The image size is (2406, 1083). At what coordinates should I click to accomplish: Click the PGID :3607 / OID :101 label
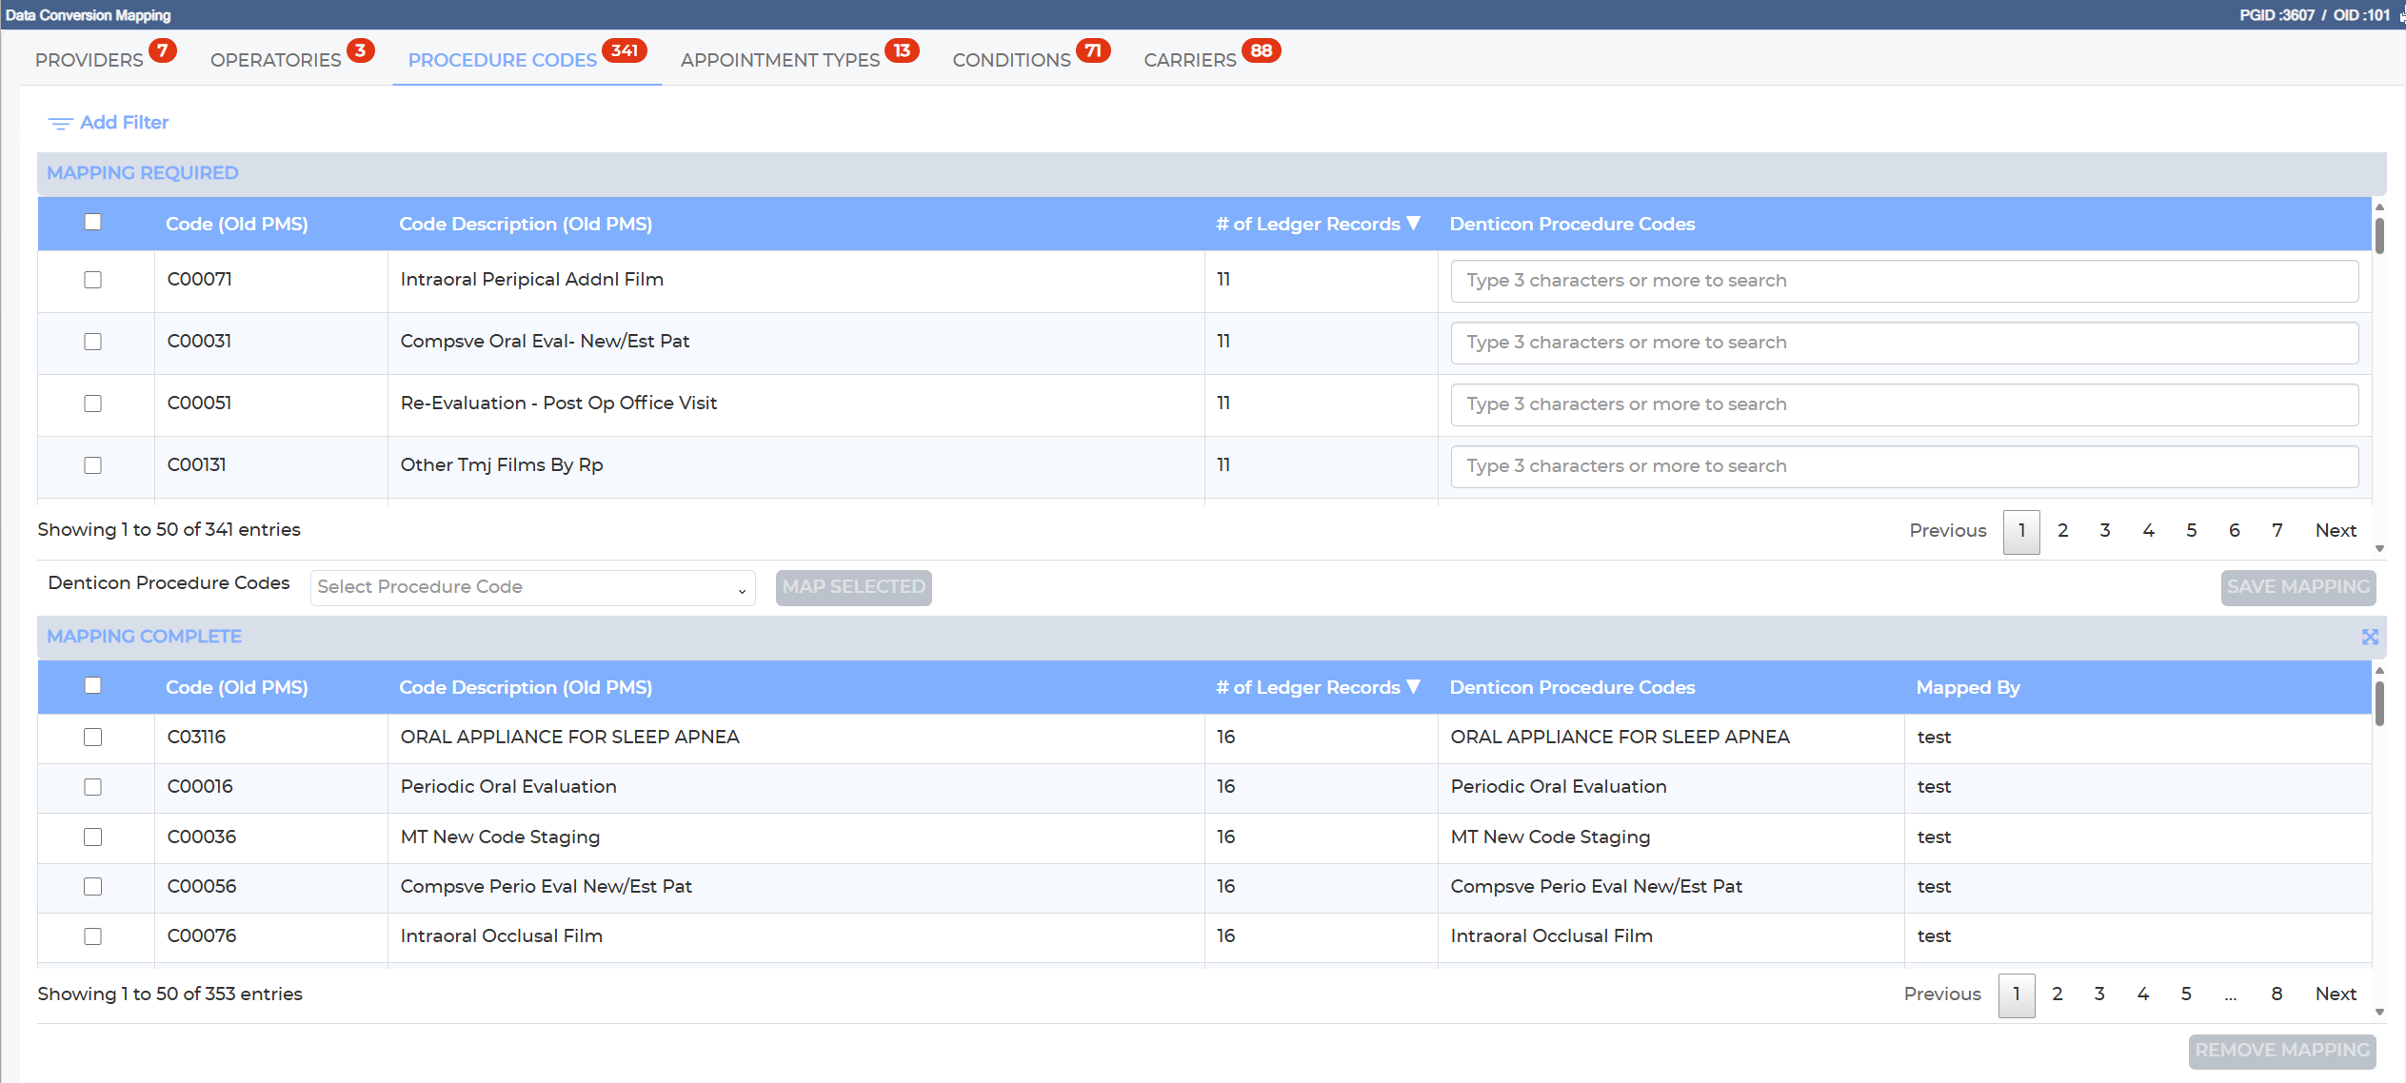pyautogui.click(x=2314, y=15)
